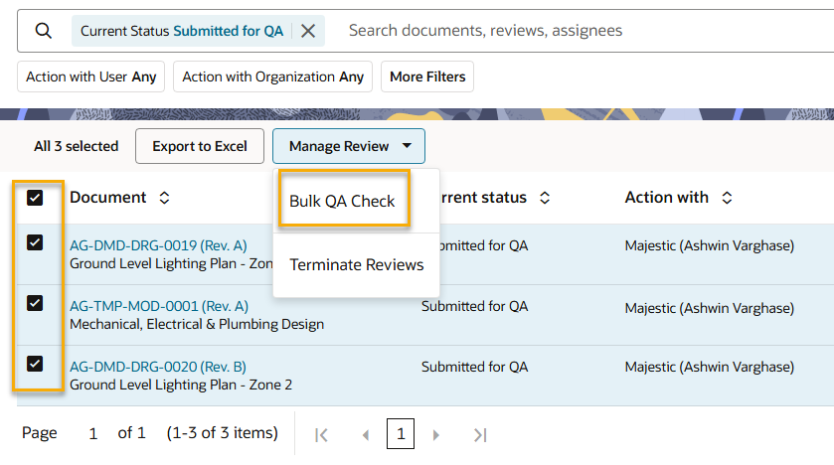Go to previous page arrow
The height and width of the screenshot is (465, 834).
coord(365,434)
